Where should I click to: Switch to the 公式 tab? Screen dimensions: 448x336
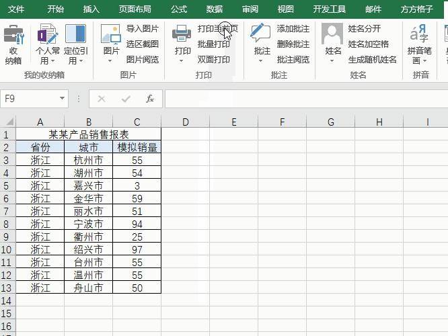(x=179, y=9)
